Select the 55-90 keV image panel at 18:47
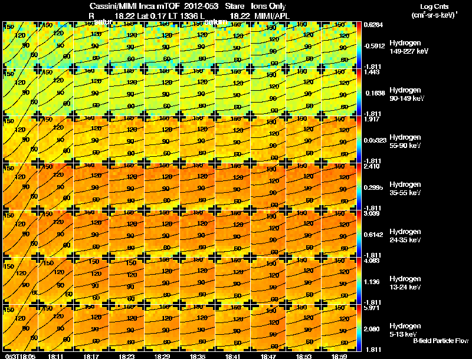This screenshot has width=472, height=359. (268, 140)
